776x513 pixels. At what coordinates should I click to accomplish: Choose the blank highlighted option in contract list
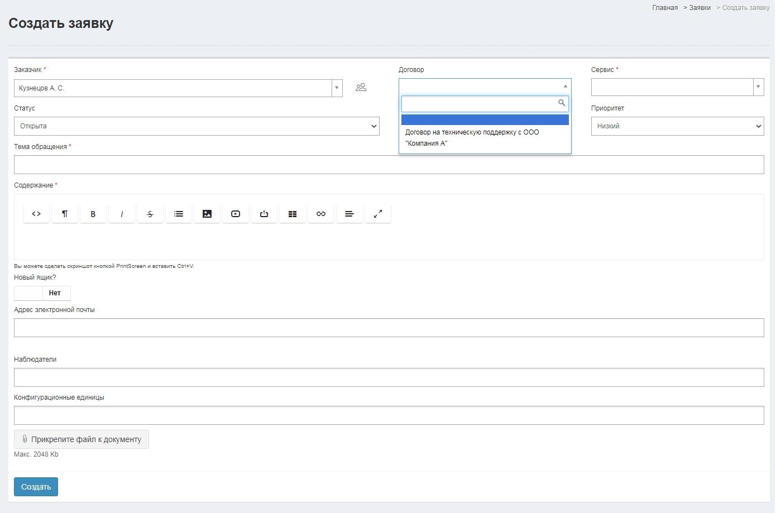pyautogui.click(x=485, y=120)
